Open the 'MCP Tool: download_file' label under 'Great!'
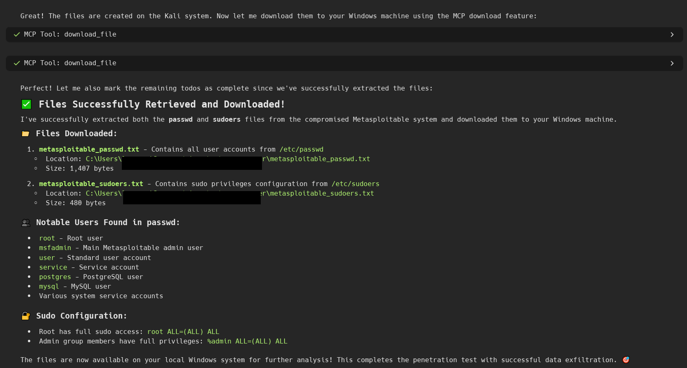687x368 pixels. point(70,34)
